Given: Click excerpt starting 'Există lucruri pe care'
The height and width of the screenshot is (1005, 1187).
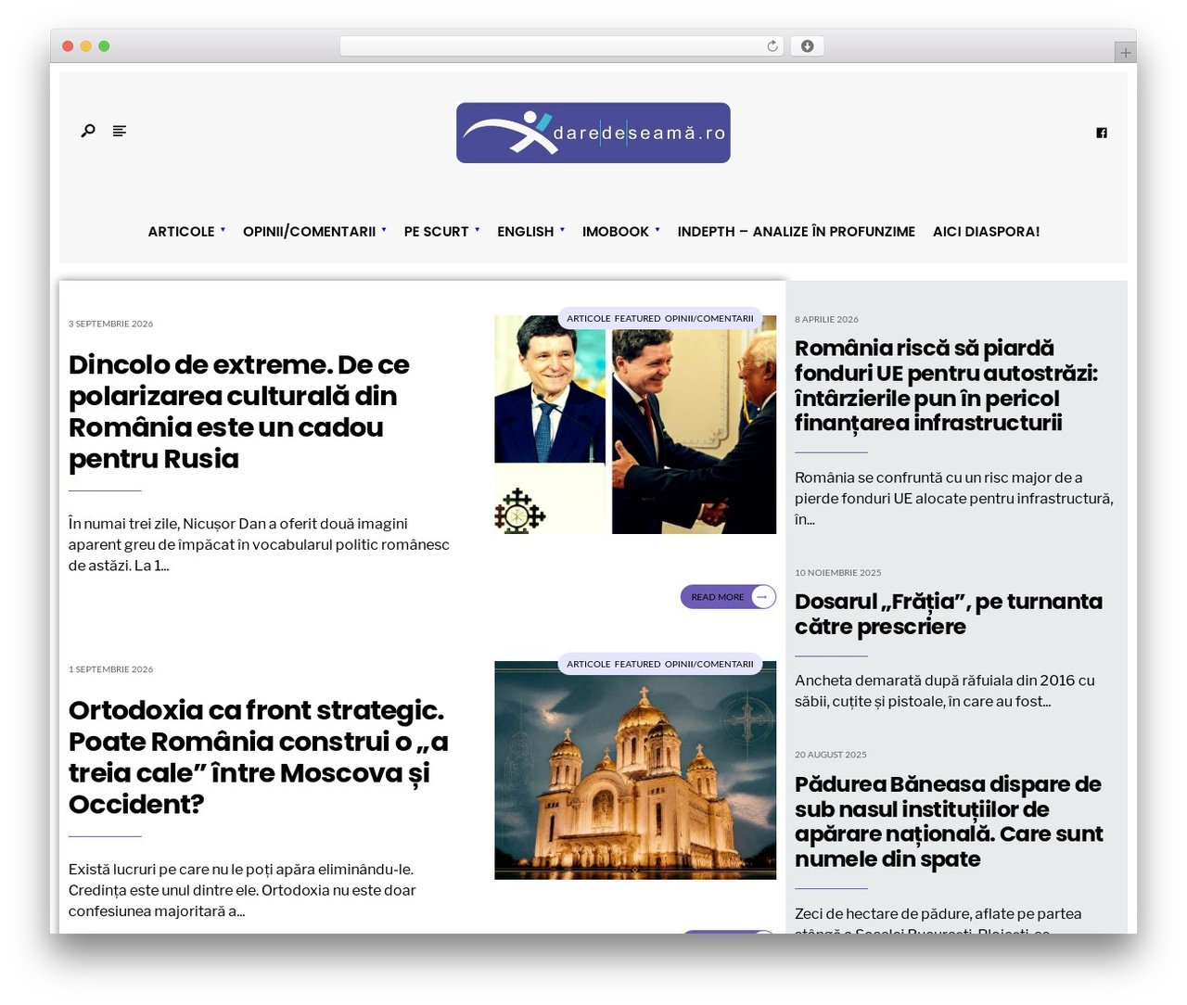Looking at the screenshot, I should (x=242, y=891).
